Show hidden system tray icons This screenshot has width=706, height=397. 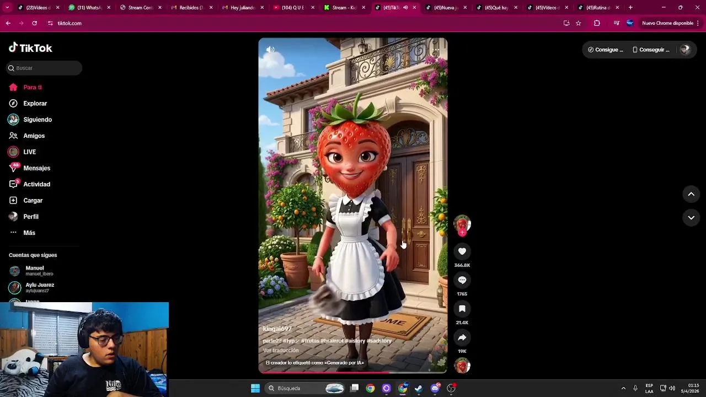tap(623, 388)
